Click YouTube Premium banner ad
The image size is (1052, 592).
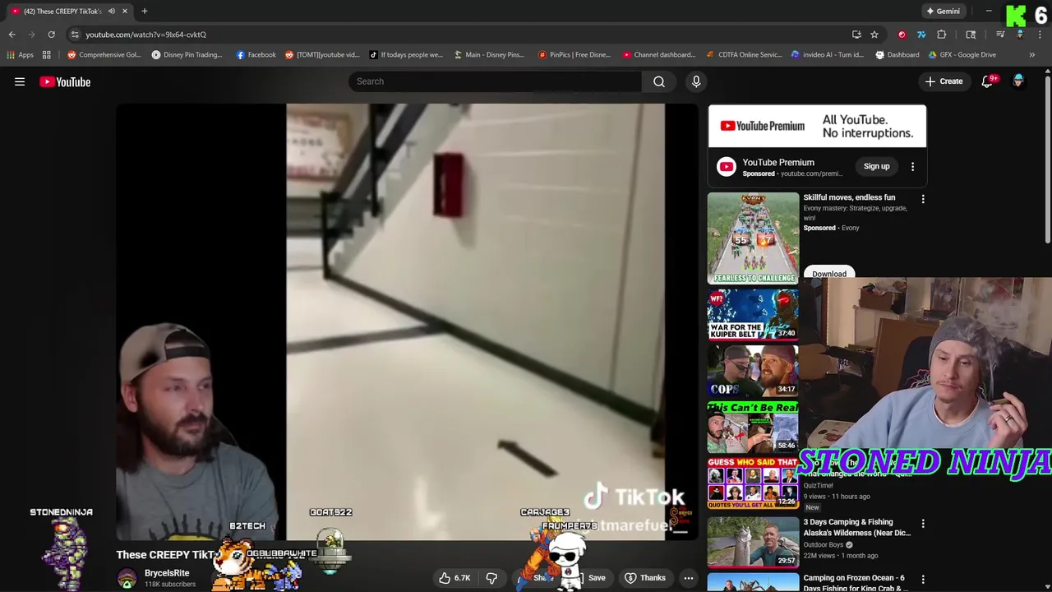tap(817, 126)
